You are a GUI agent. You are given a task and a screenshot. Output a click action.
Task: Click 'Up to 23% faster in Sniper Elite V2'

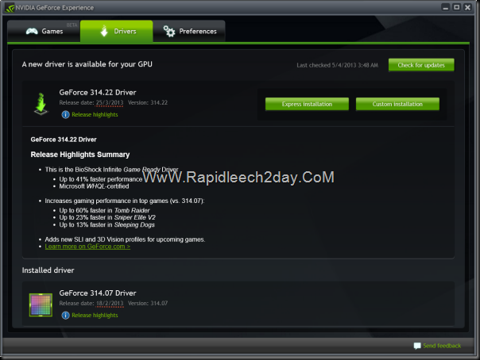(107, 217)
